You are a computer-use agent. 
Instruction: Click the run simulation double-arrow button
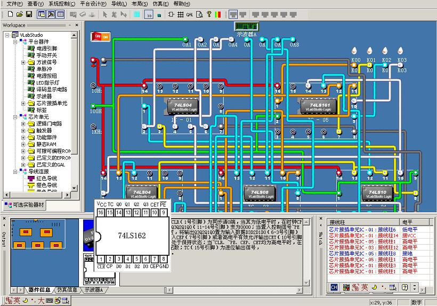(149, 14)
